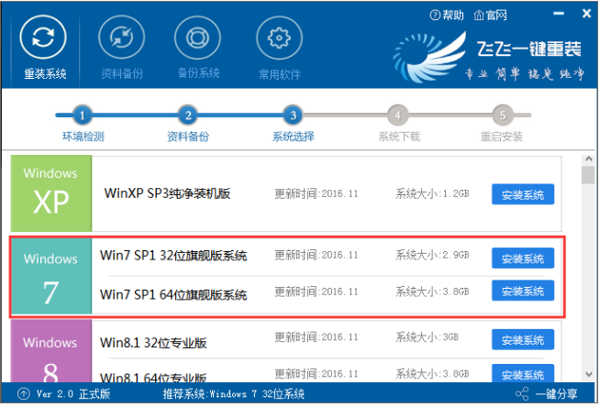Click the 系统大小:3GB text

[x=427, y=337]
